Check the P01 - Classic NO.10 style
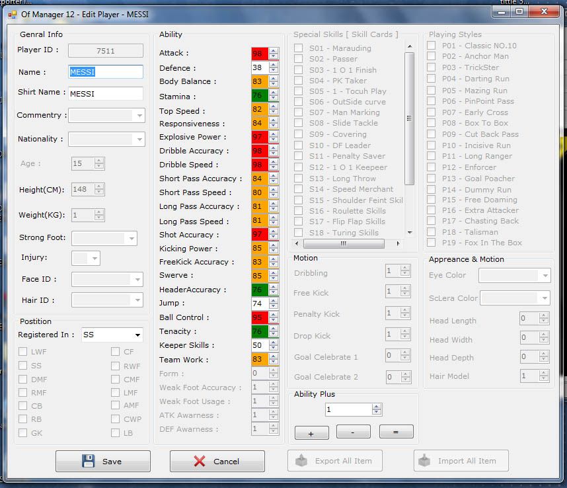 (x=432, y=46)
